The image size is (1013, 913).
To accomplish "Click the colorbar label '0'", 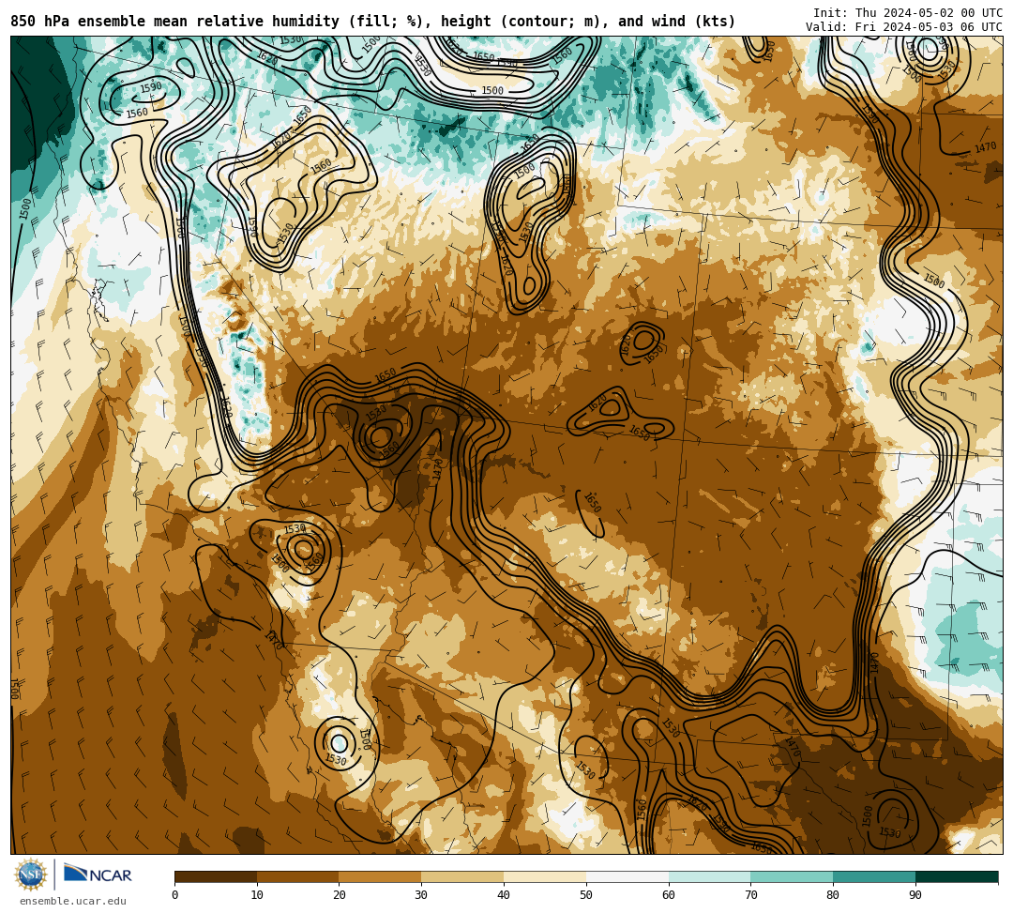I will 175,895.
